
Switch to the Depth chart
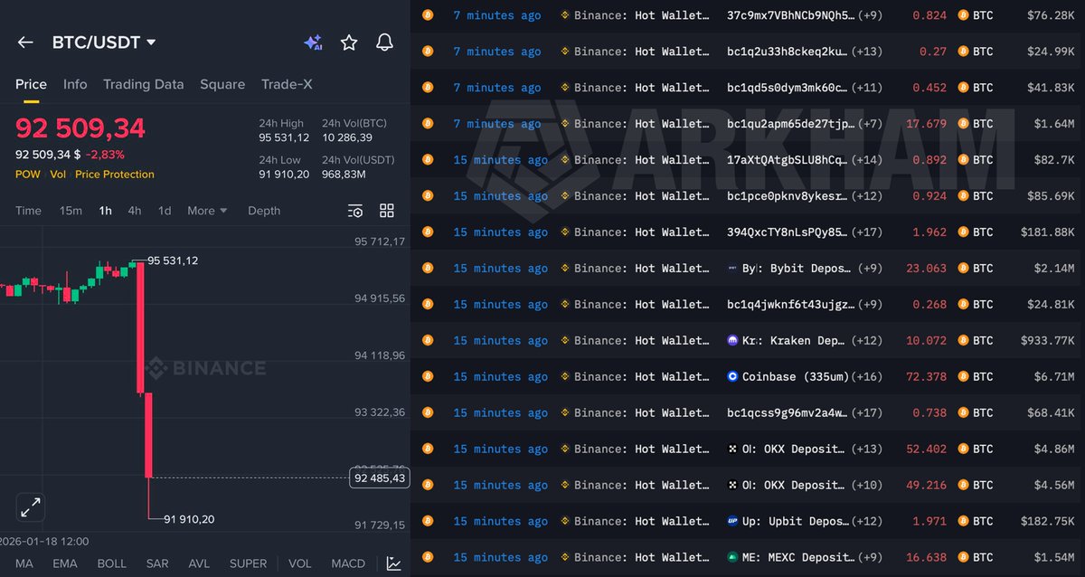264,211
